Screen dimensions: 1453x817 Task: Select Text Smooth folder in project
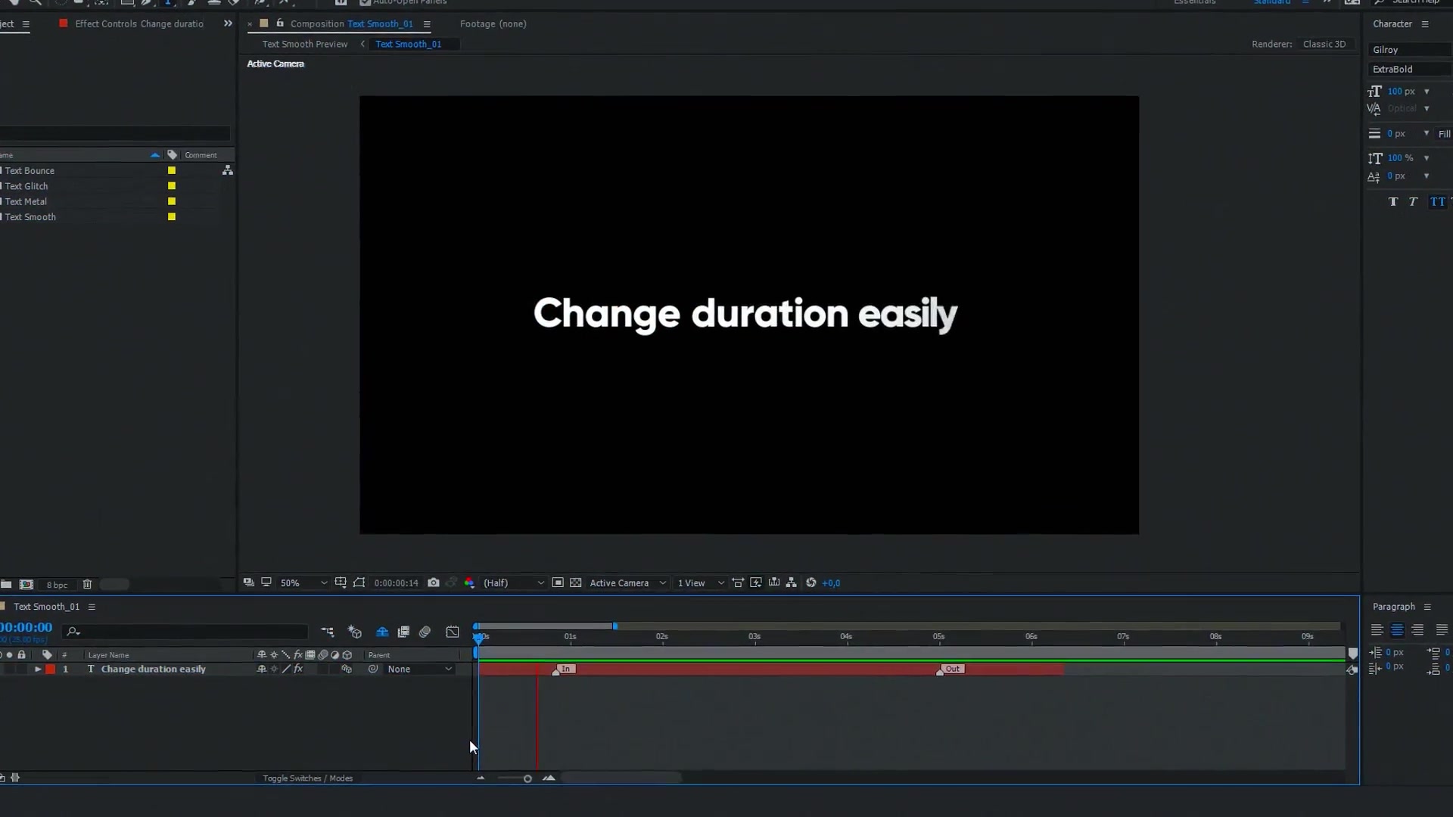30,217
